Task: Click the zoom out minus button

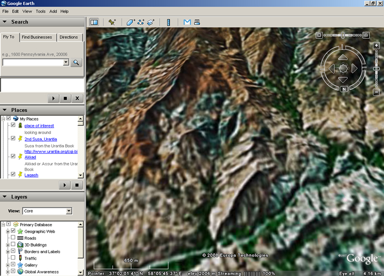Action: (x=376, y=92)
